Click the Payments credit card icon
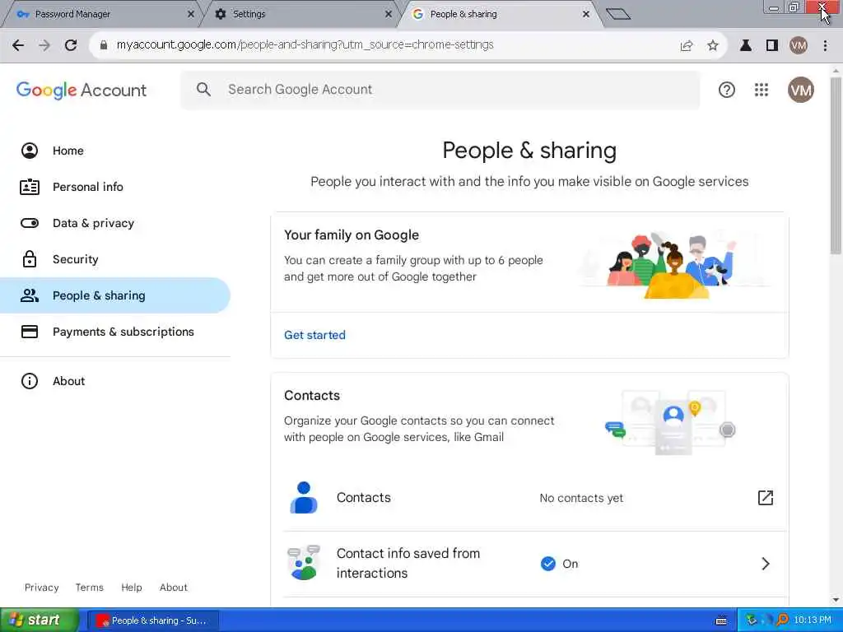This screenshot has width=843, height=632. coord(30,332)
